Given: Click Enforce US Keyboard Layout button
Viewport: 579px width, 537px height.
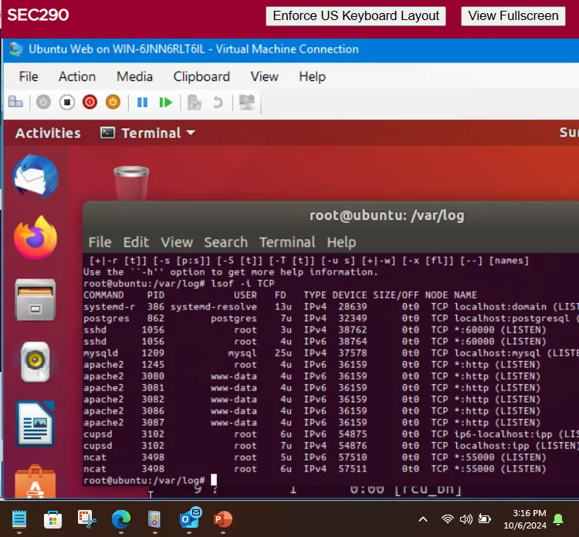Looking at the screenshot, I should tap(356, 16).
